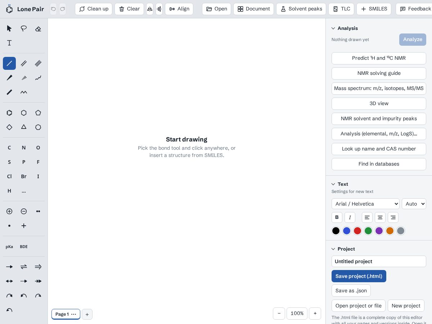432x324 pixels.
Task: Select the text insertion tool
Action: 9,43
